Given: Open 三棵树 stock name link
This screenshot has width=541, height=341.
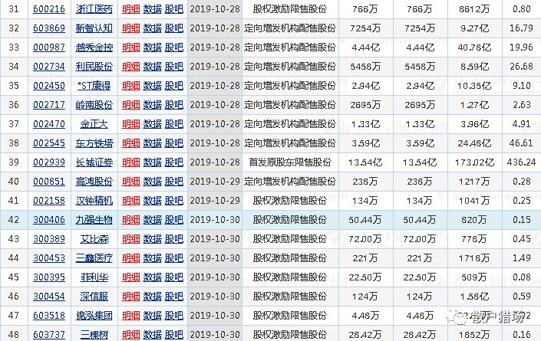Looking at the screenshot, I should pos(94,334).
